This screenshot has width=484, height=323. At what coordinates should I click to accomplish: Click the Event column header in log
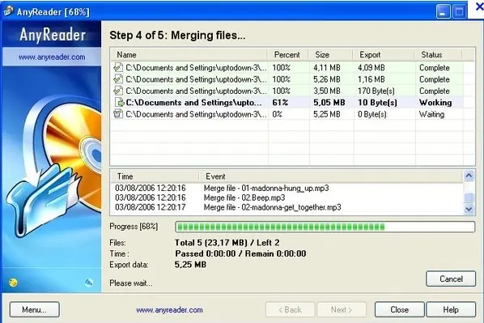(x=330, y=176)
